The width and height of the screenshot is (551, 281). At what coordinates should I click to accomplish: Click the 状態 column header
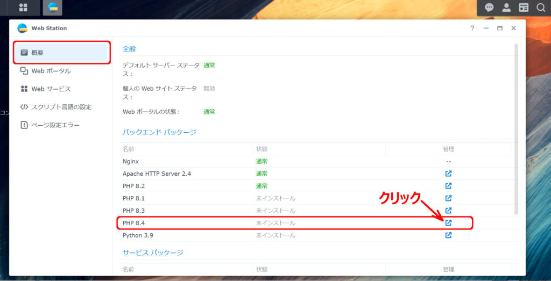pos(262,149)
